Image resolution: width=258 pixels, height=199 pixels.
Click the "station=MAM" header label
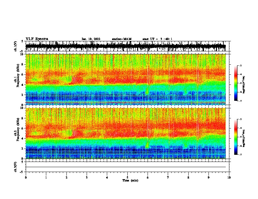[122, 39]
